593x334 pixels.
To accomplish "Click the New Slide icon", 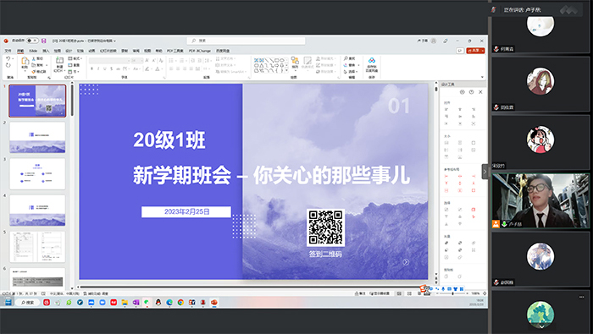I will (59, 60).
